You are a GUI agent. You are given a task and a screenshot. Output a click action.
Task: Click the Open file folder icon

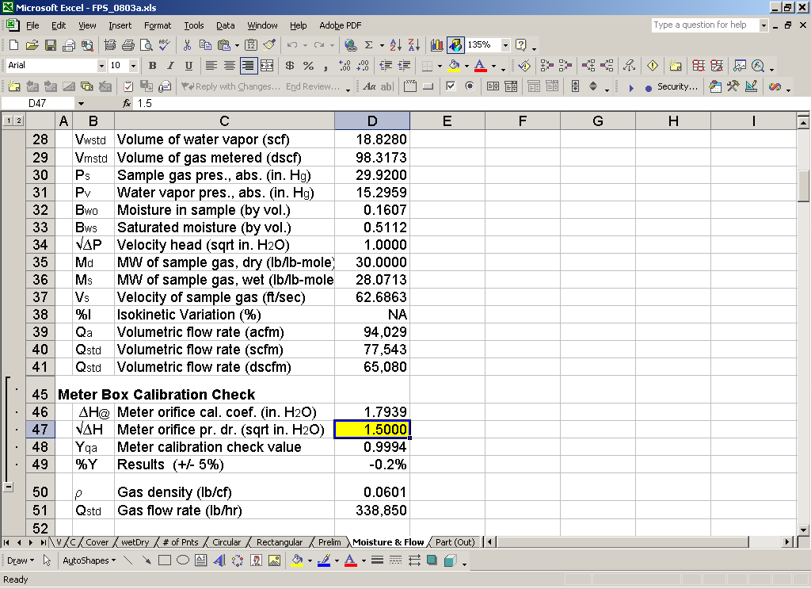(32, 45)
